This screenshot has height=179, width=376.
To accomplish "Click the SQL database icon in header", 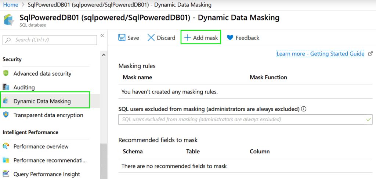I will (x=9, y=20).
